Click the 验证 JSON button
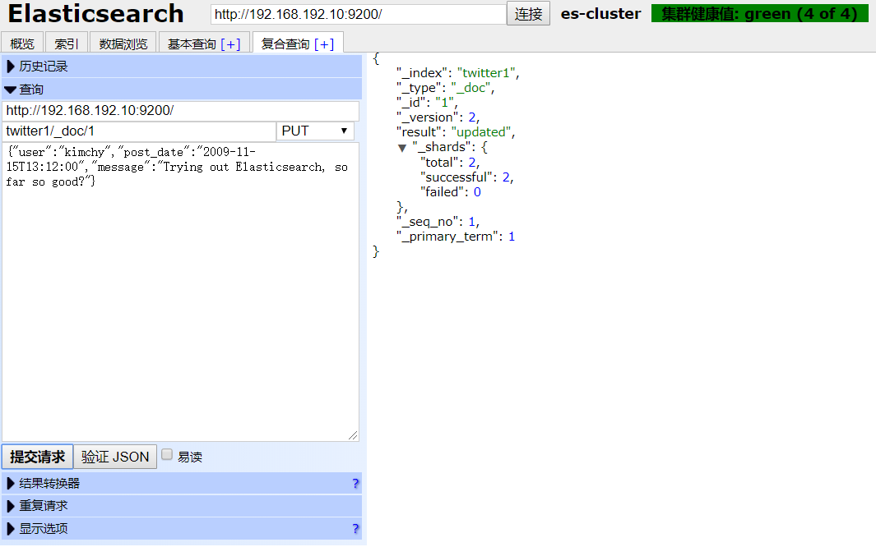The image size is (876, 547). [115, 457]
